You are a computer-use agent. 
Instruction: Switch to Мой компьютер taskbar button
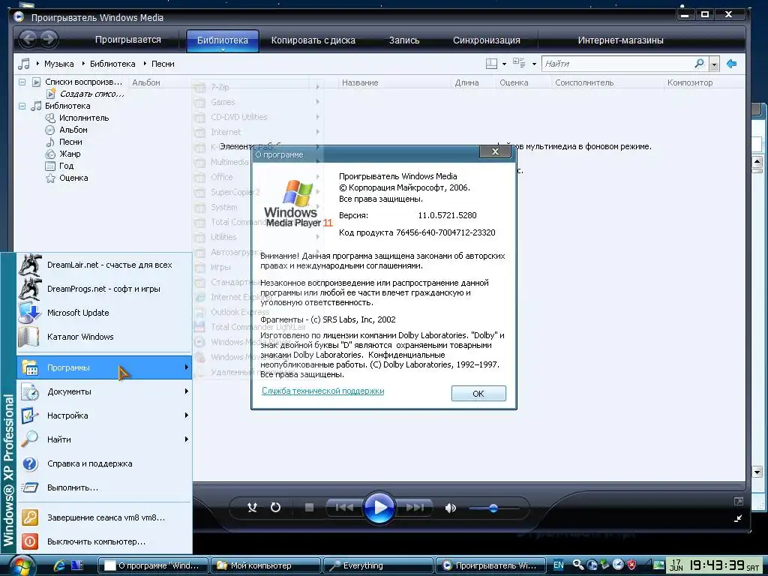pyautogui.click(x=265, y=565)
